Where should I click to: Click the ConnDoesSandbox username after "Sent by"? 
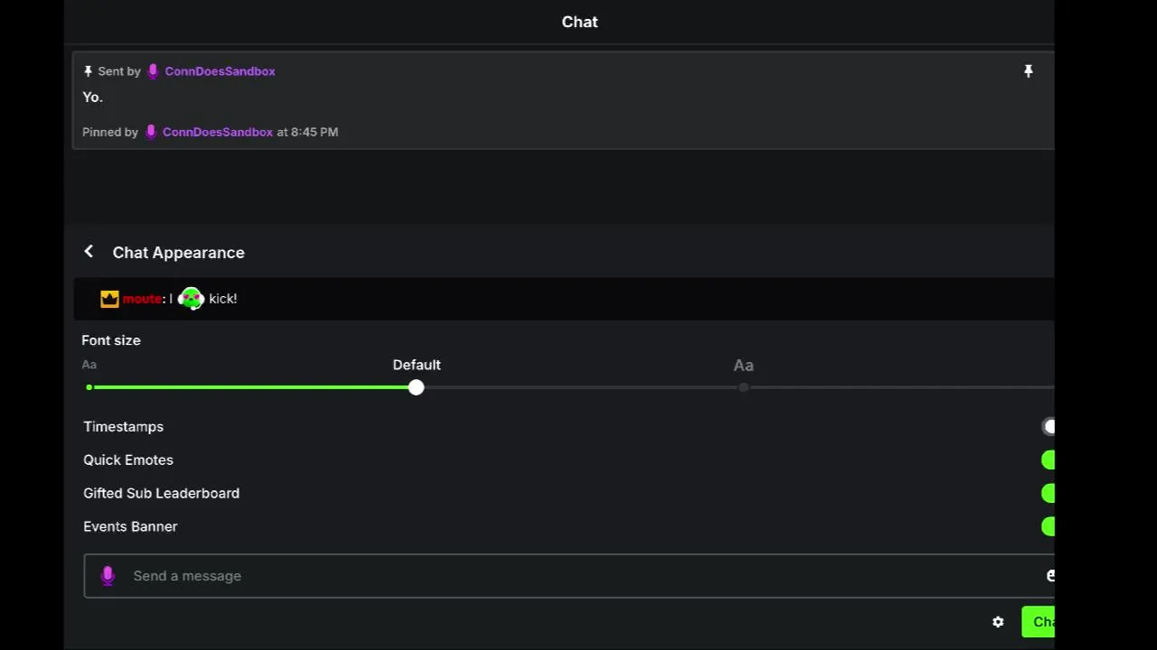pyautogui.click(x=220, y=71)
